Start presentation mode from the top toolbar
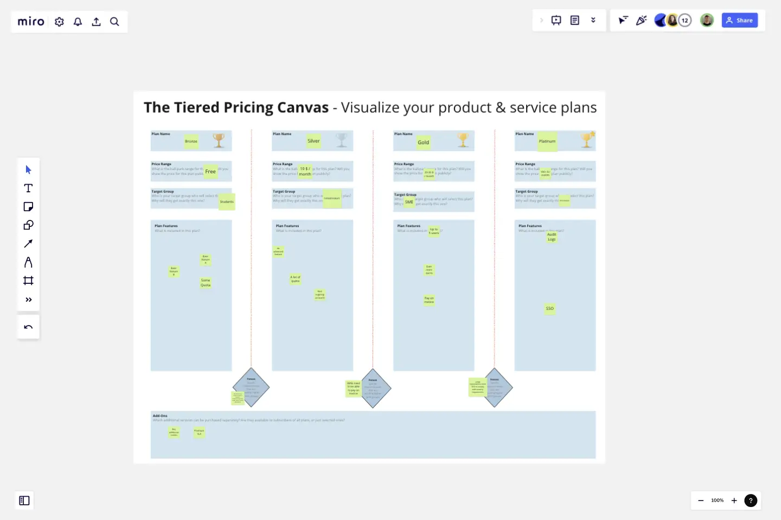 (556, 20)
